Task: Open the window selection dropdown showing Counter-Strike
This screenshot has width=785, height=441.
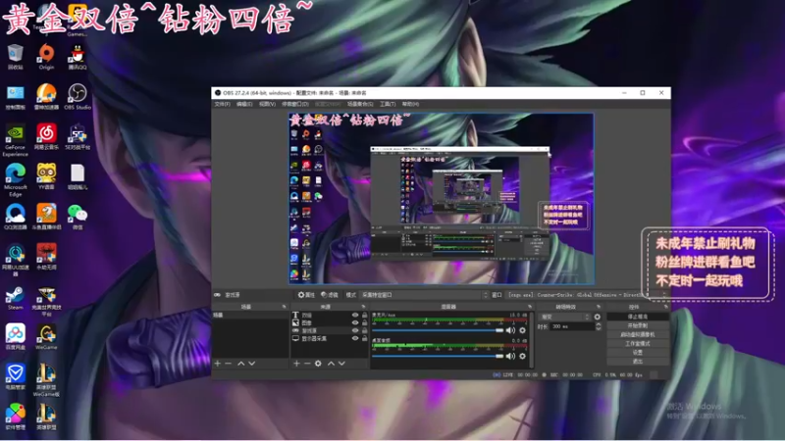Action: tap(587, 295)
